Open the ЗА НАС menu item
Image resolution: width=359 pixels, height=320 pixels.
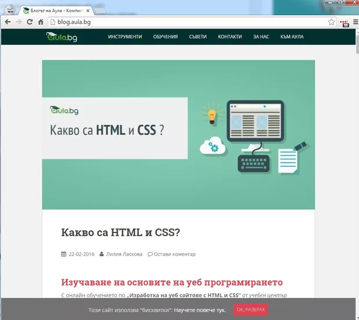261,37
